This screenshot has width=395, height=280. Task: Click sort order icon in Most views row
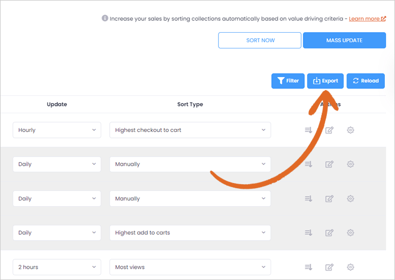click(x=308, y=267)
